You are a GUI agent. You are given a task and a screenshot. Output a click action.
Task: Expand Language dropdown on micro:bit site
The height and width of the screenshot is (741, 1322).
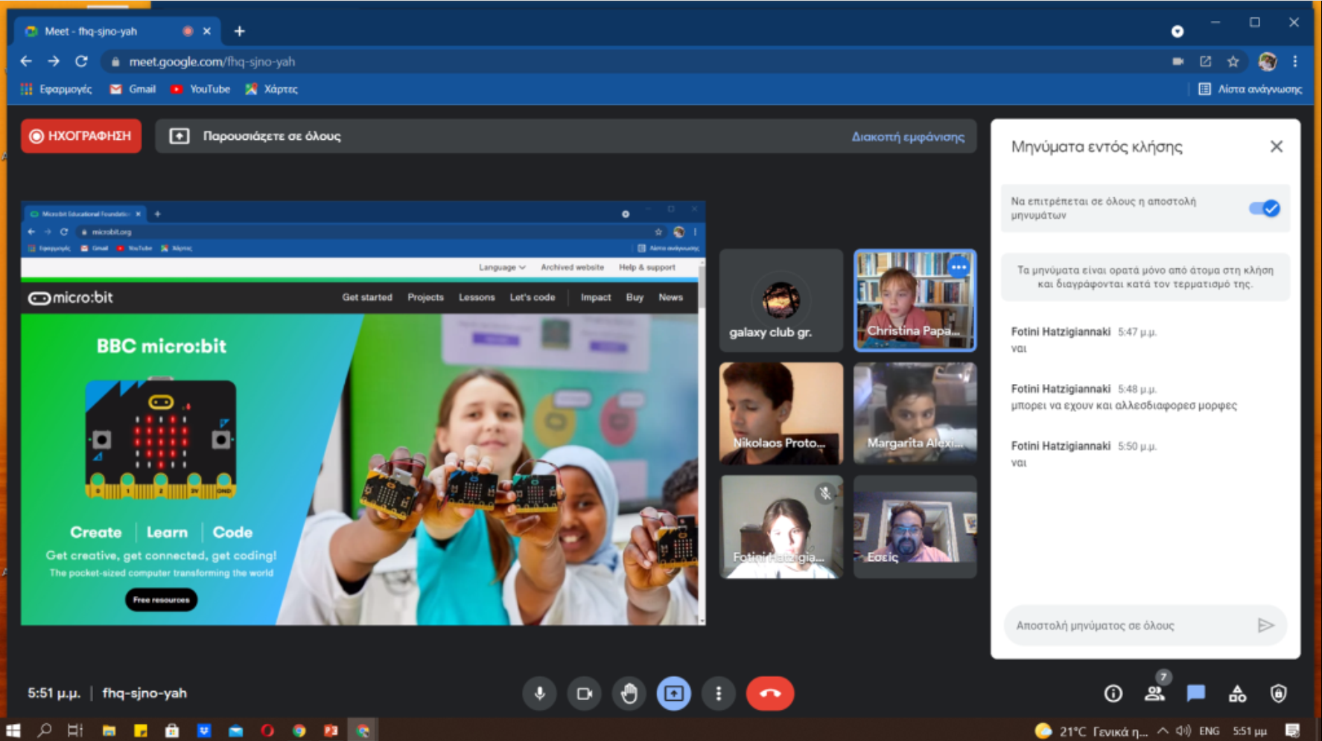coord(502,267)
